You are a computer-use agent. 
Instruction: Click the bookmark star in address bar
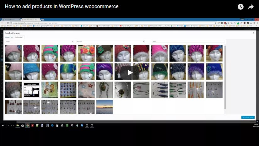[x=215, y=23]
